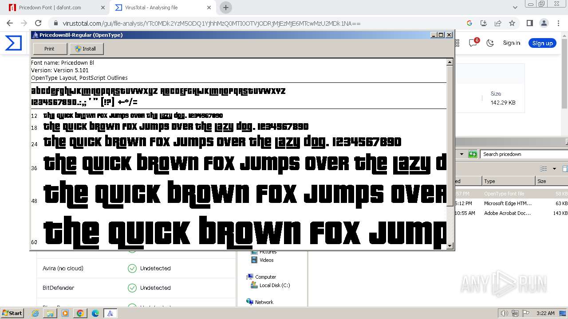
Task: Click the Avira (no cloud) Undetected result
Action: point(136,268)
